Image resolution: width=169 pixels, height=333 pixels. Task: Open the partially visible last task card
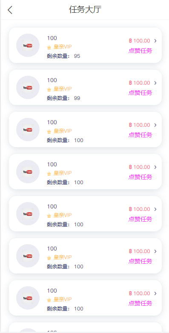(x=85, y=327)
